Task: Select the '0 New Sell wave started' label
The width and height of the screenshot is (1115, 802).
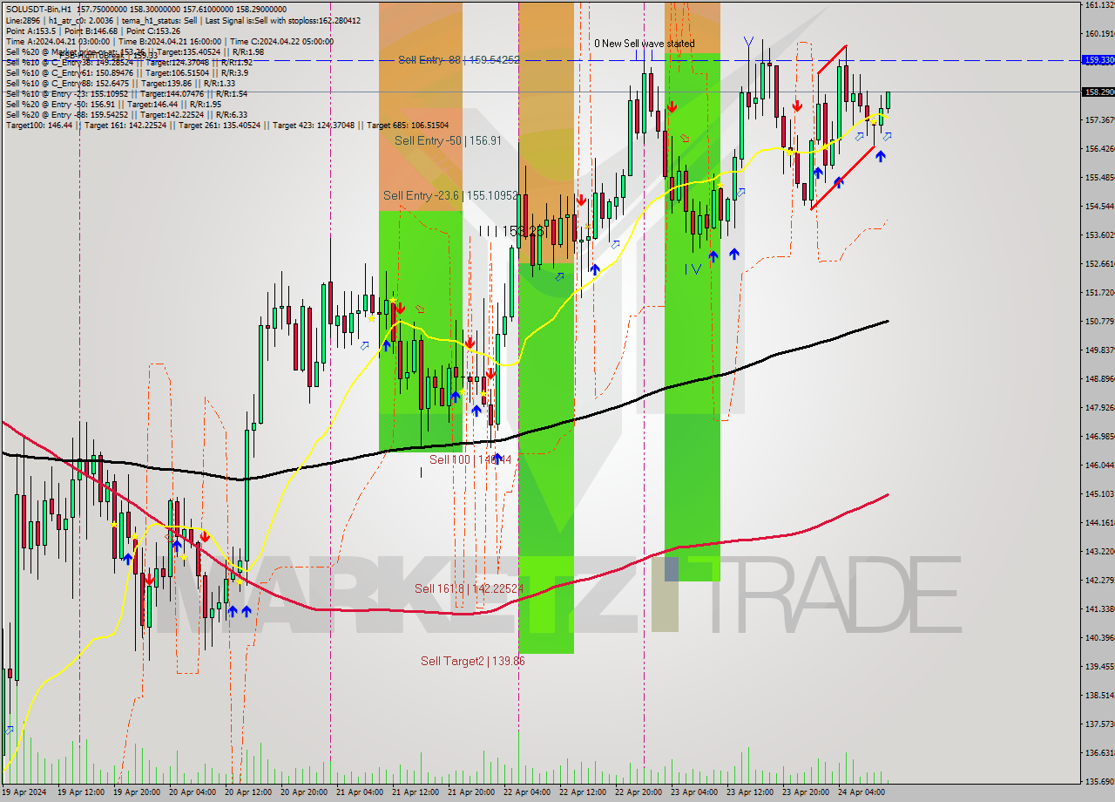Action: click(645, 43)
